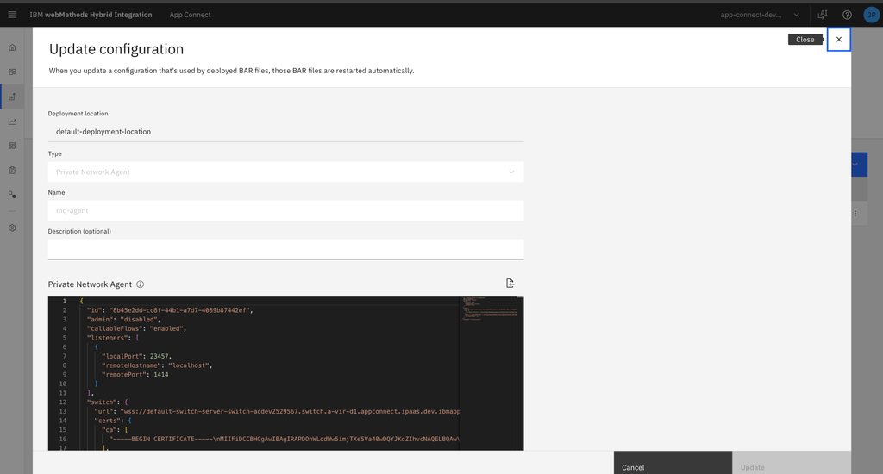Image resolution: width=883 pixels, height=474 pixels.
Task: Click the Deployment location field
Action: (285, 132)
